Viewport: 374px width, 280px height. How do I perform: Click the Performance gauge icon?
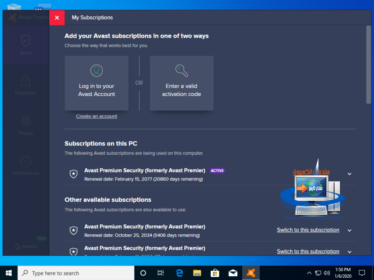[26, 162]
